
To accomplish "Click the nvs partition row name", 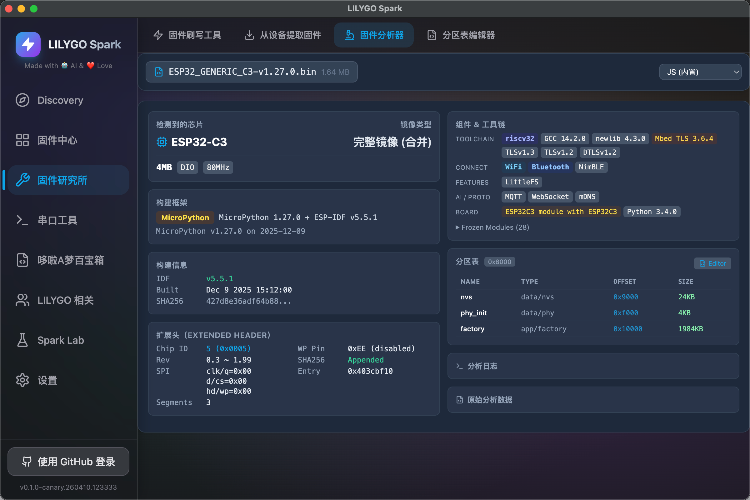I will 466,297.
